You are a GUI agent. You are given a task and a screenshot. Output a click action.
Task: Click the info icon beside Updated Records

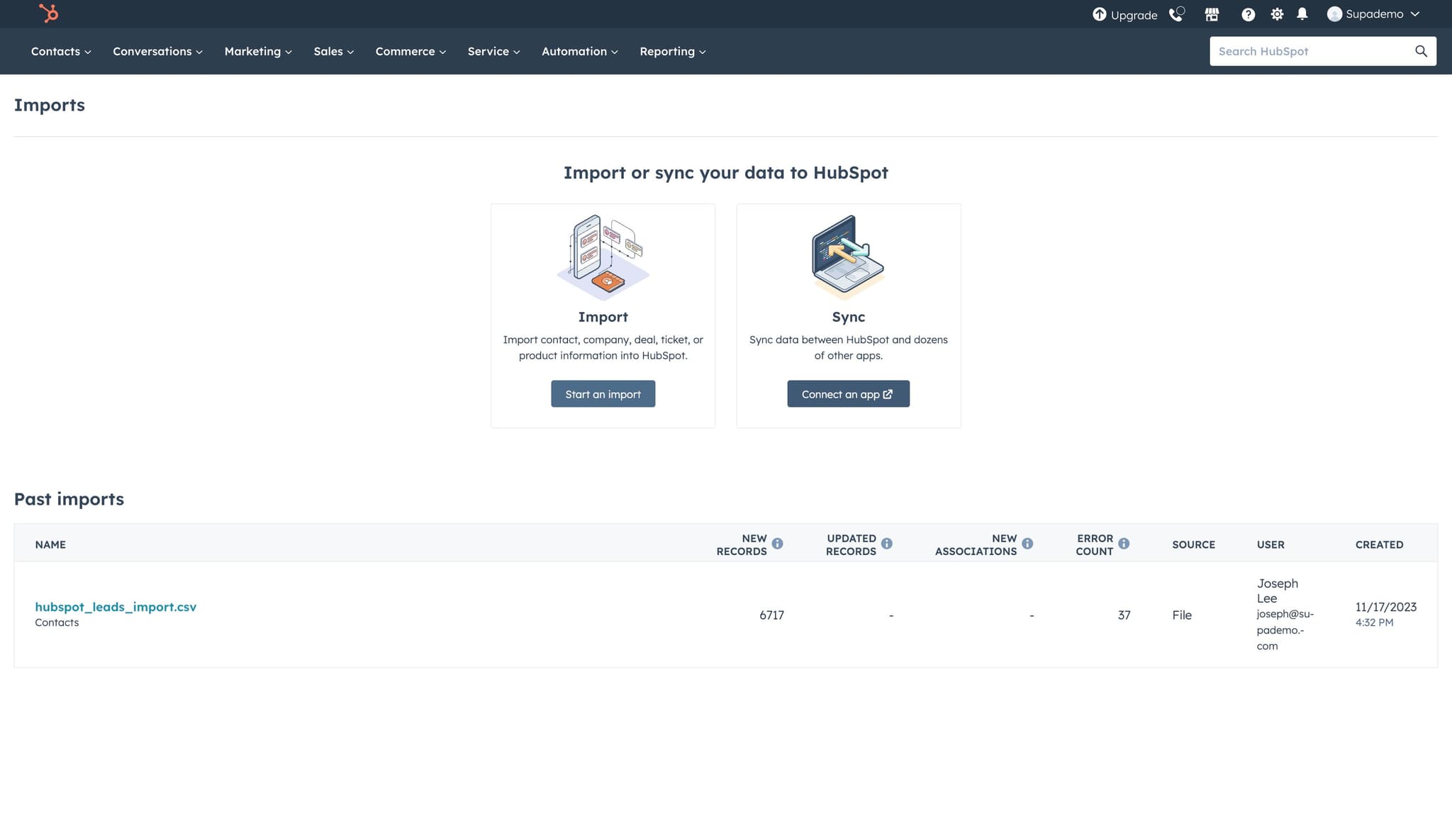[887, 544]
